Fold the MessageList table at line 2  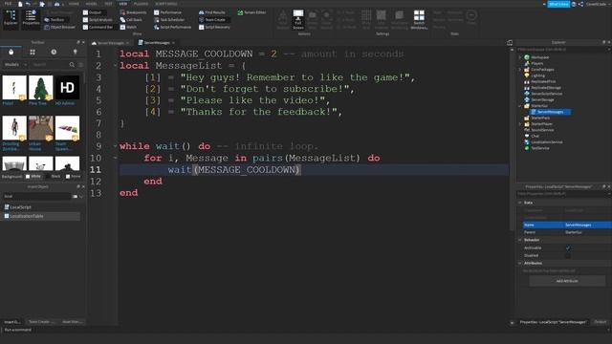(x=115, y=66)
